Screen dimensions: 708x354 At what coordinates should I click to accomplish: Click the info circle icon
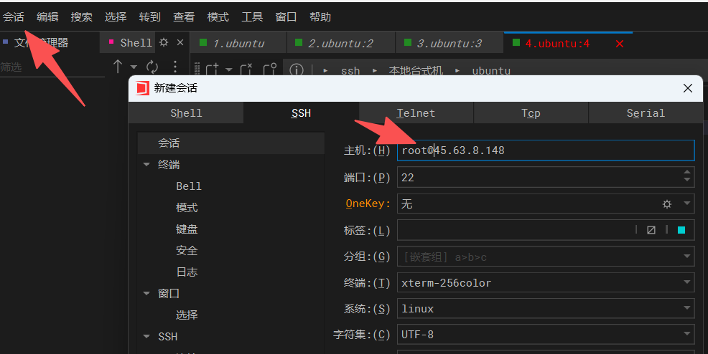[297, 70]
